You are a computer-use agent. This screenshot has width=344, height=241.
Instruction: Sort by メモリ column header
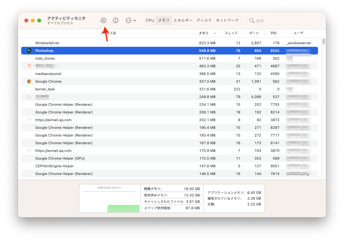pos(203,33)
